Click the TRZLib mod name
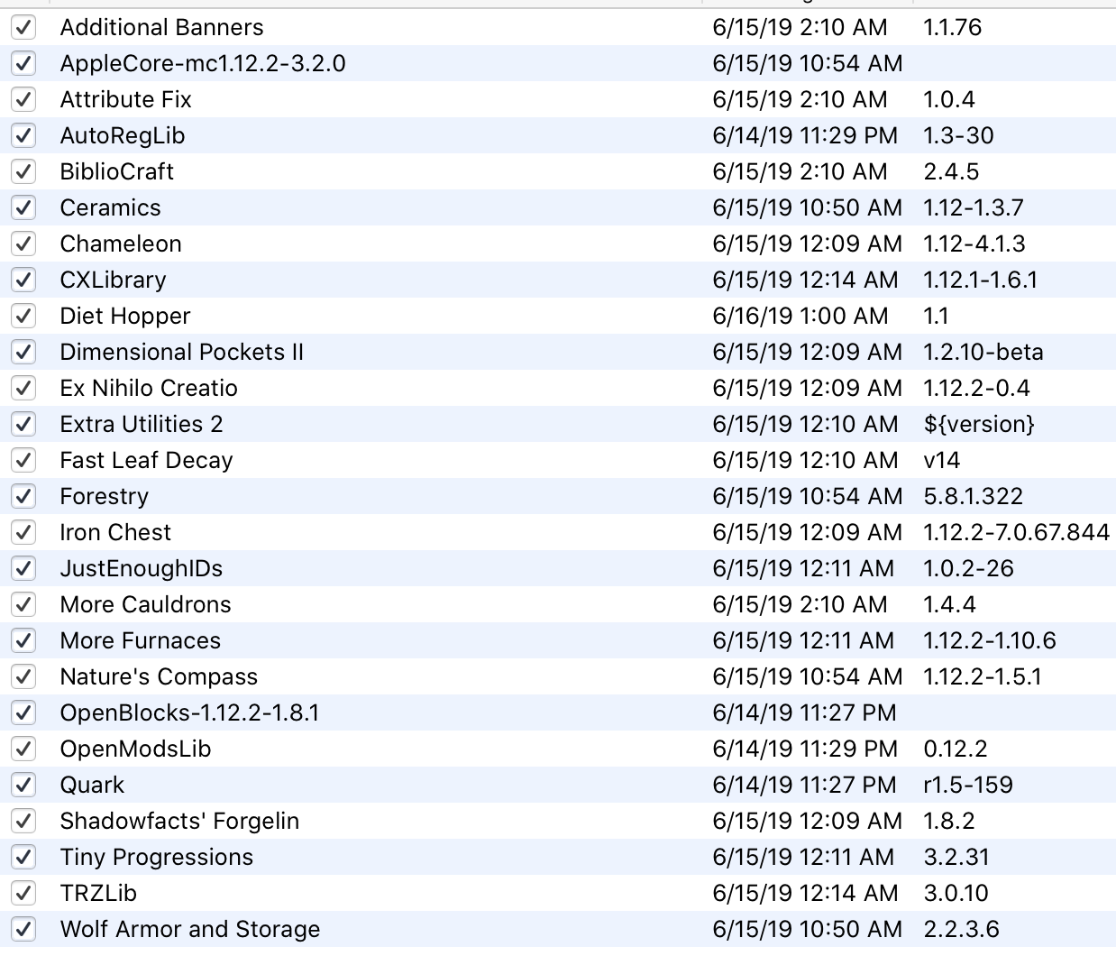The image size is (1116, 956). [x=99, y=893]
